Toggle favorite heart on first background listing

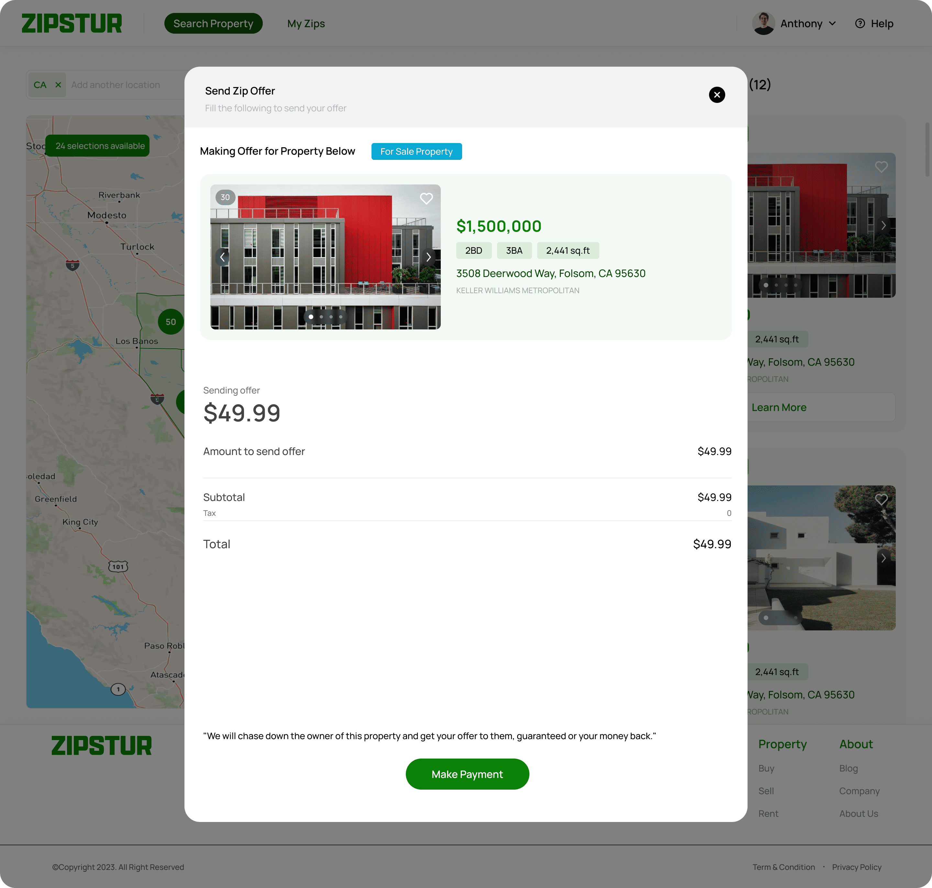point(881,167)
